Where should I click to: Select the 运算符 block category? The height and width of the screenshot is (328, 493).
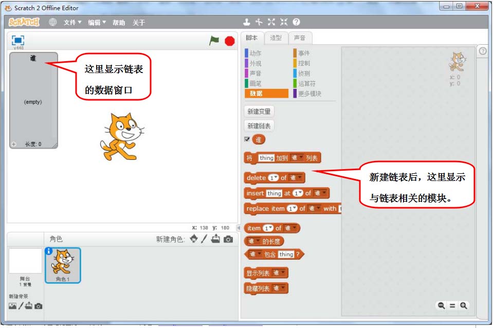[x=307, y=83]
